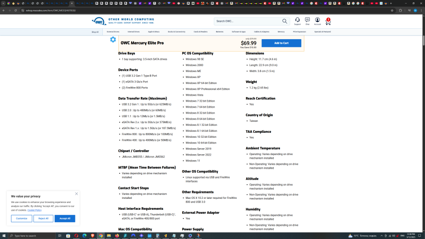Show hidden system tray icons
The image size is (425, 239).
[382, 236]
